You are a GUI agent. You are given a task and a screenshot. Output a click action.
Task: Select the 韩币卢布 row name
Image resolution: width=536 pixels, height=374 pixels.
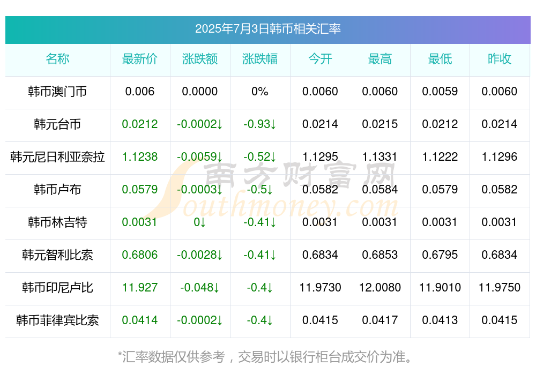tap(57, 189)
